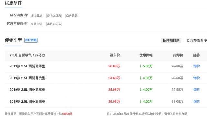The image size is (207, 120).
Task: Click the 29.98万 guide price
Action: (x=177, y=90)
